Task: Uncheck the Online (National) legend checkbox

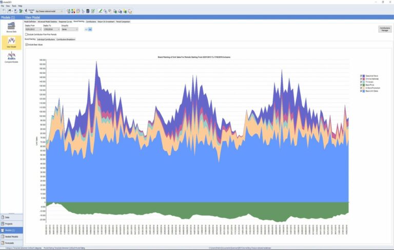Action: (x=361, y=79)
